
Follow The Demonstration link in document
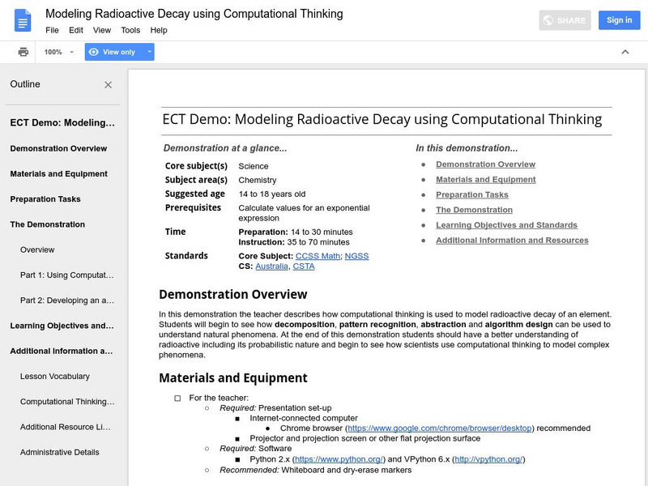[475, 210]
